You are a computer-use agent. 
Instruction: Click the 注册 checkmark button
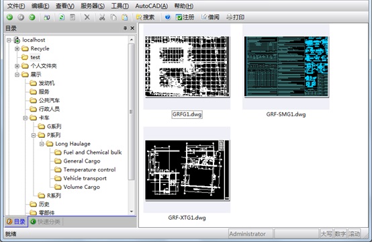coord(185,17)
